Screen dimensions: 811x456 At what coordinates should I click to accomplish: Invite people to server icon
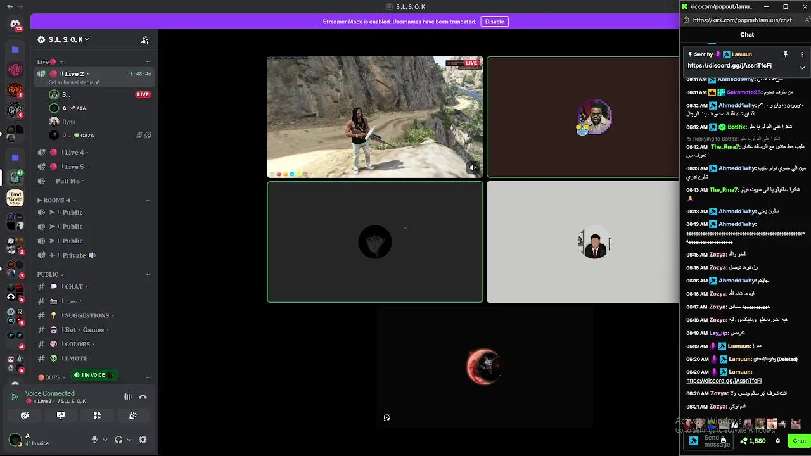[145, 39]
